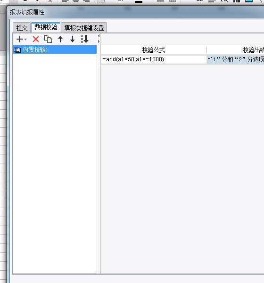Click the error message cell with "1"分和"2"分选项
The height and width of the screenshot is (283, 264).
[235, 59]
